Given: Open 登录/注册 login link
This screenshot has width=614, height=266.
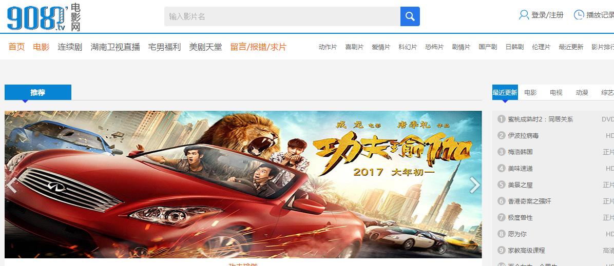Looking at the screenshot, I should click(547, 15).
